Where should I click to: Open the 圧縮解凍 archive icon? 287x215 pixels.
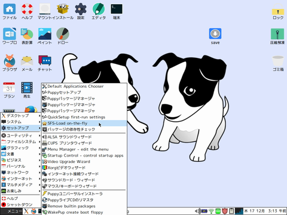click(277, 34)
